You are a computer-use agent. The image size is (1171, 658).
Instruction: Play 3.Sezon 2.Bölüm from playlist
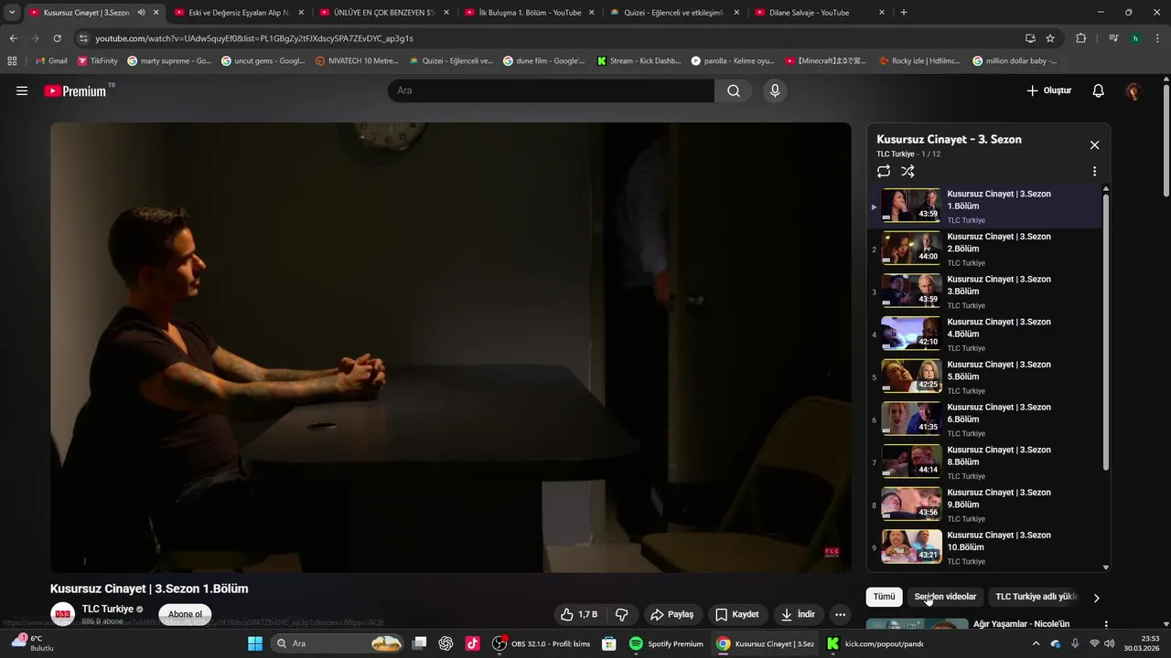click(983, 249)
